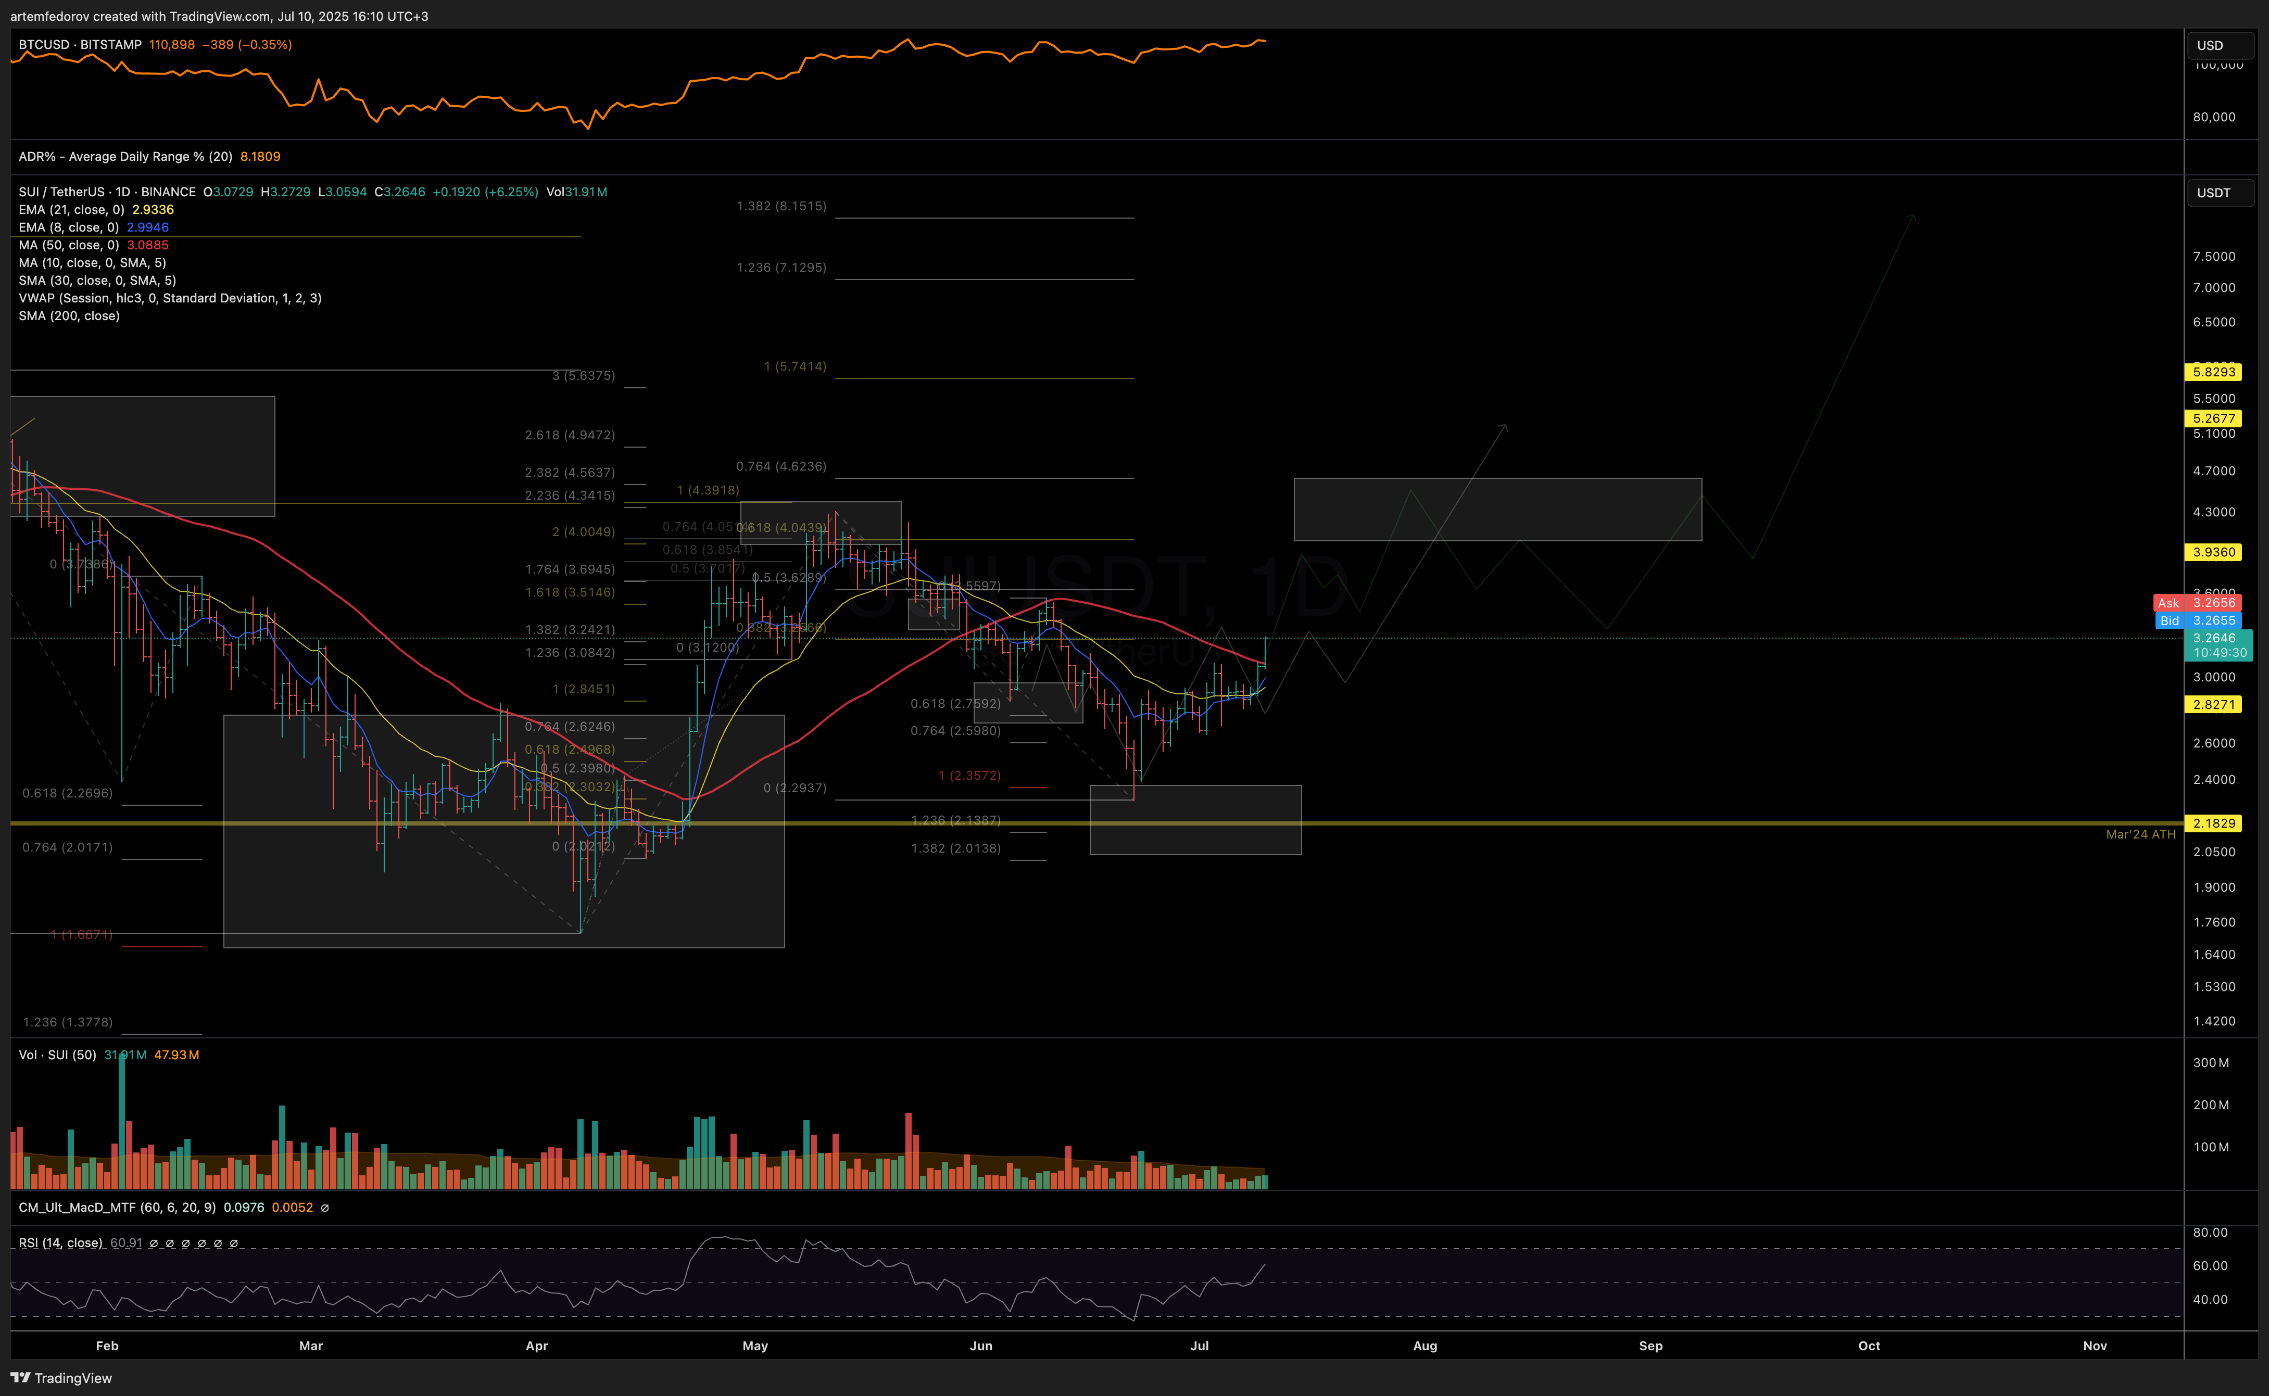Select the SMA (30, close, 0, SMA, 5) legend
This screenshot has height=1396, width=2269.
coord(97,281)
